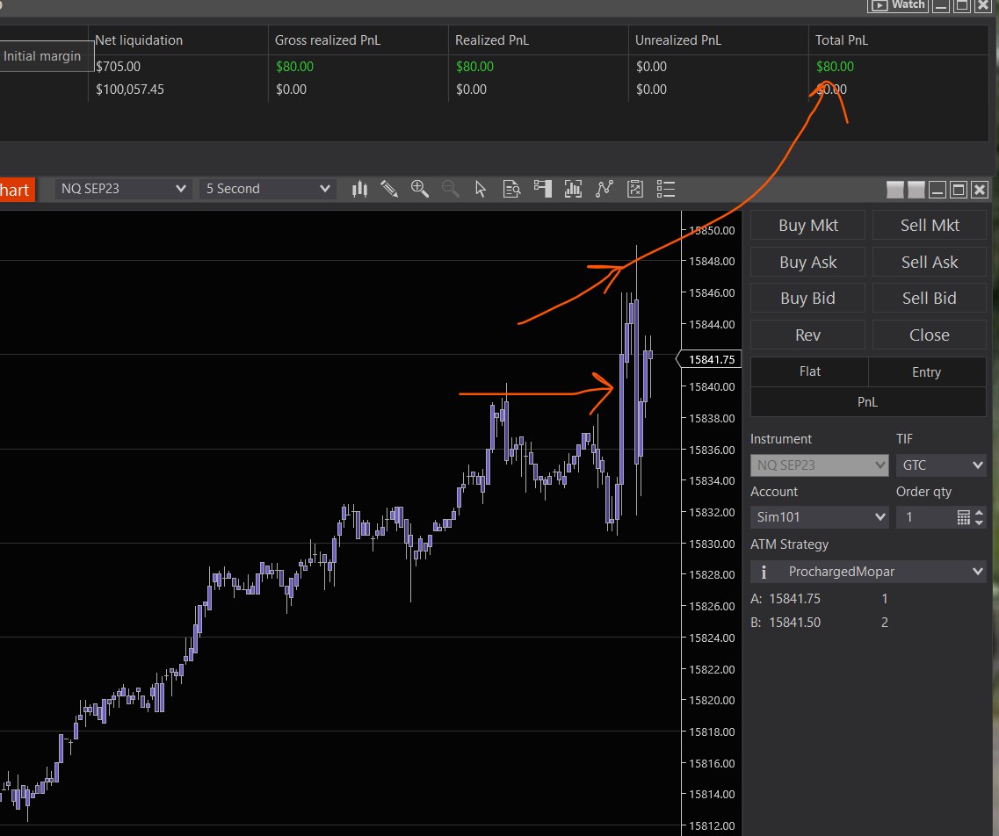Click the Entry price display
Screen dimensions: 999x836
click(x=927, y=371)
